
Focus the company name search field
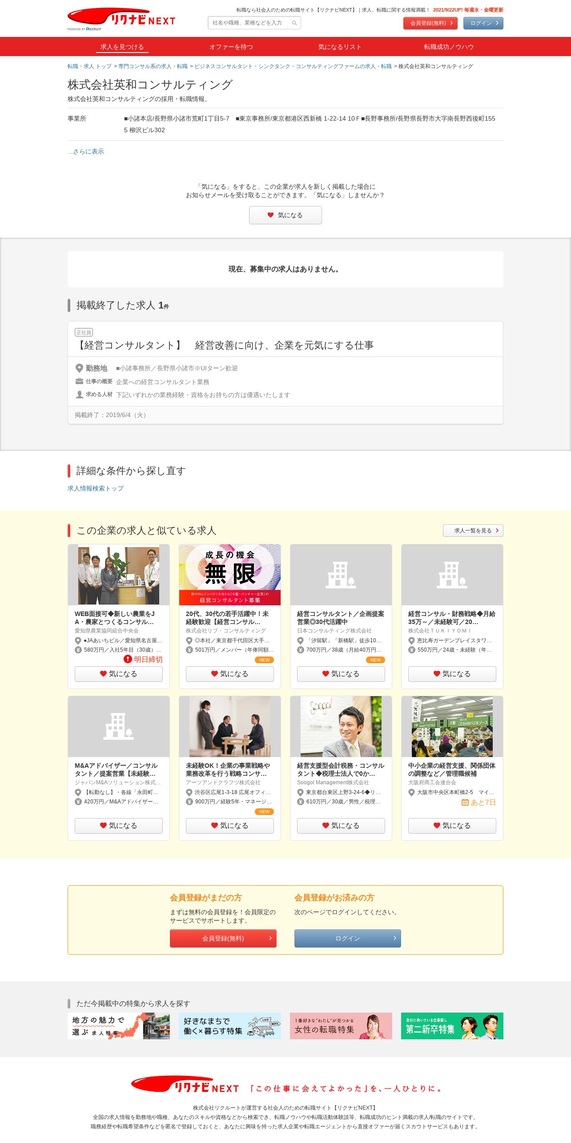click(254, 23)
